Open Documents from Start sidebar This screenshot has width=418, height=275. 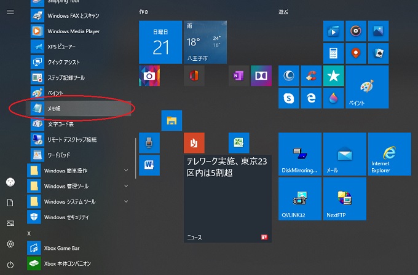[10, 203]
